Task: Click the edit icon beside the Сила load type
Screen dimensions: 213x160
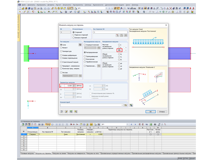Action: coord(80,45)
